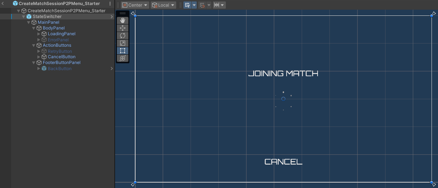Open the Center pivot mode dropdown
438x188 pixels.
(135, 5)
